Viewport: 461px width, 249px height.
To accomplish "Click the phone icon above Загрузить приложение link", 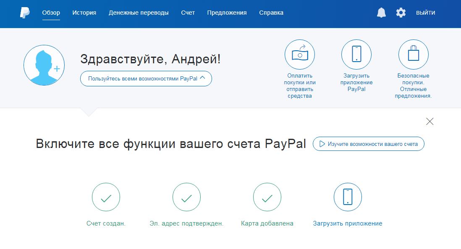I will click(x=348, y=197).
